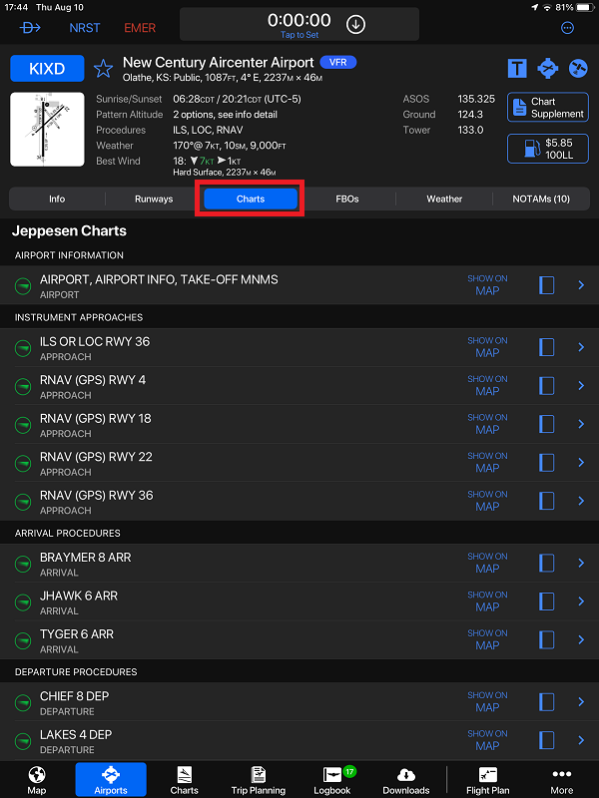Show ILS OR LOC RWY 36 on map
This screenshot has width=599, height=798.
pos(487,347)
